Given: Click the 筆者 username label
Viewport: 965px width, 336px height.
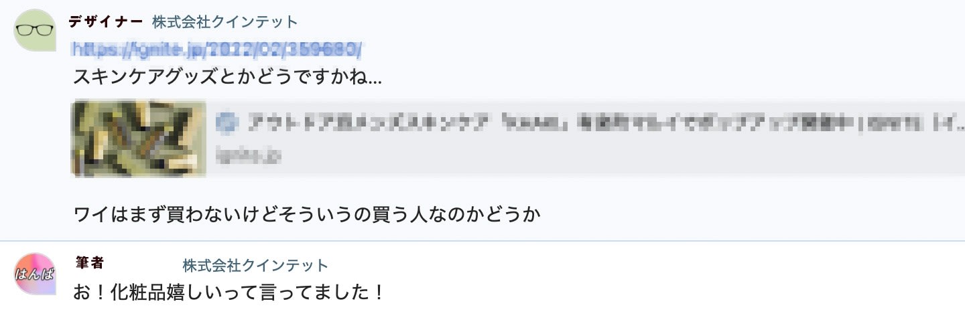Looking at the screenshot, I should [x=90, y=263].
